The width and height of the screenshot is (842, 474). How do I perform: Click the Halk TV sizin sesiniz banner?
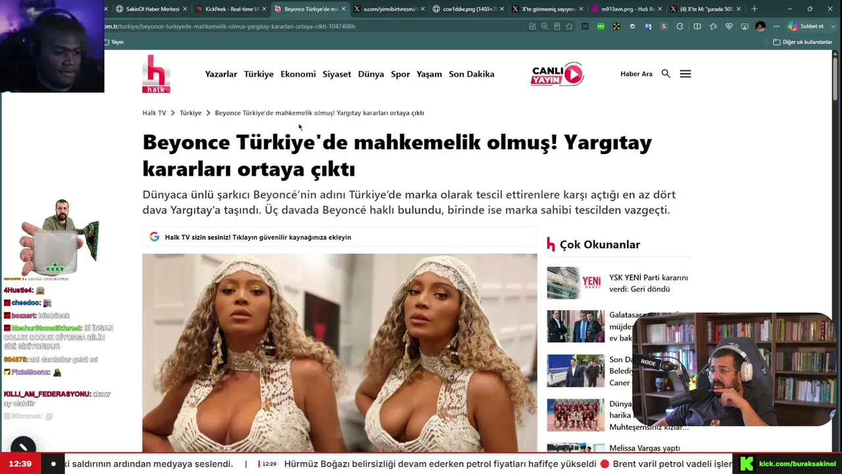339,237
